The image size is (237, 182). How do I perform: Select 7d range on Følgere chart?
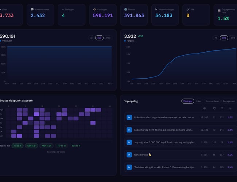click(216, 38)
